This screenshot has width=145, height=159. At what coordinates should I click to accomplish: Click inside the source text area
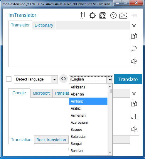click(x=69, y=48)
